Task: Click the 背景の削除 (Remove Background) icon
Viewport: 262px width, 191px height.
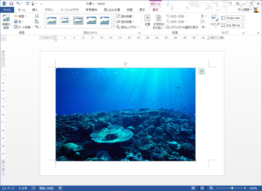Action: tap(6, 18)
